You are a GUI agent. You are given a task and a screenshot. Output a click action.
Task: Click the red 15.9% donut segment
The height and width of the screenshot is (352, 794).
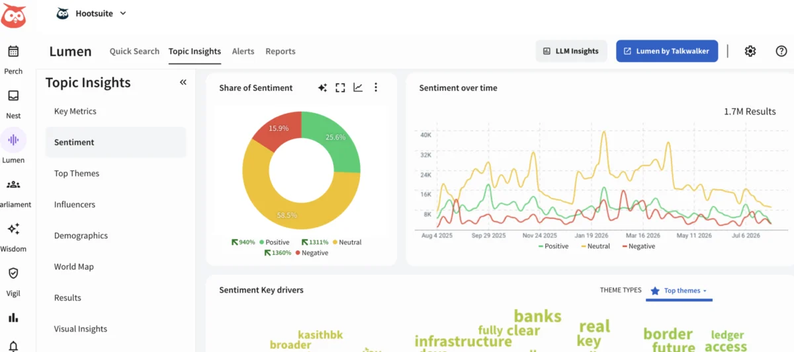pos(279,128)
